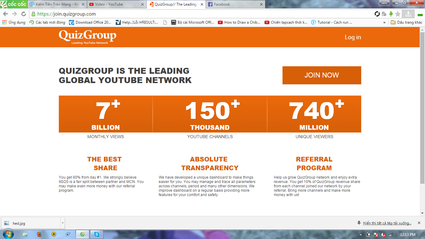This screenshot has width=425, height=239.
Task: Close the QuizGroup tab
Action: (x=201, y=4)
